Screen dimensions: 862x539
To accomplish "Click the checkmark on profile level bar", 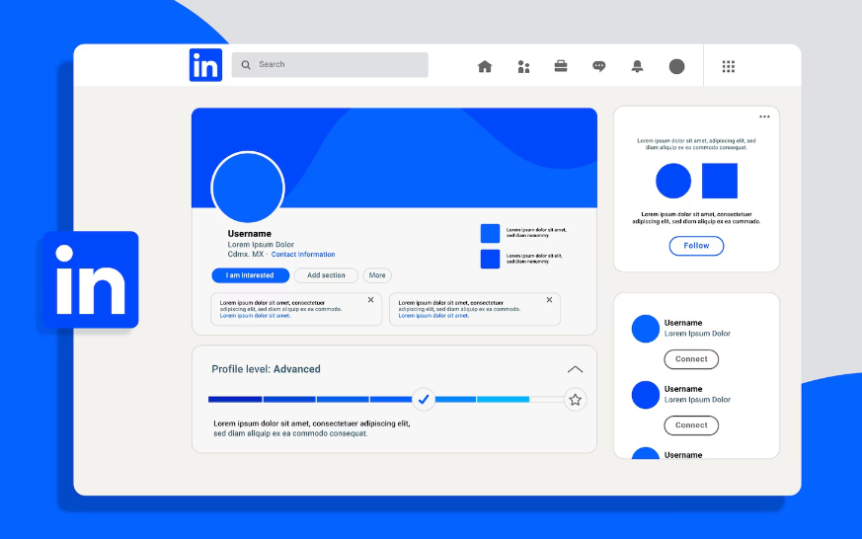I will (x=424, y=400).
